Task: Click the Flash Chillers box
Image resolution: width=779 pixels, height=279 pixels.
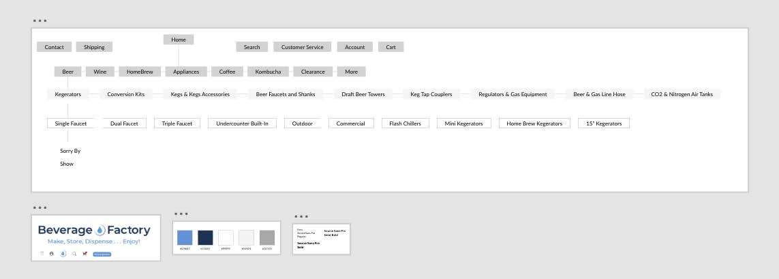Action: click(406, 123)
